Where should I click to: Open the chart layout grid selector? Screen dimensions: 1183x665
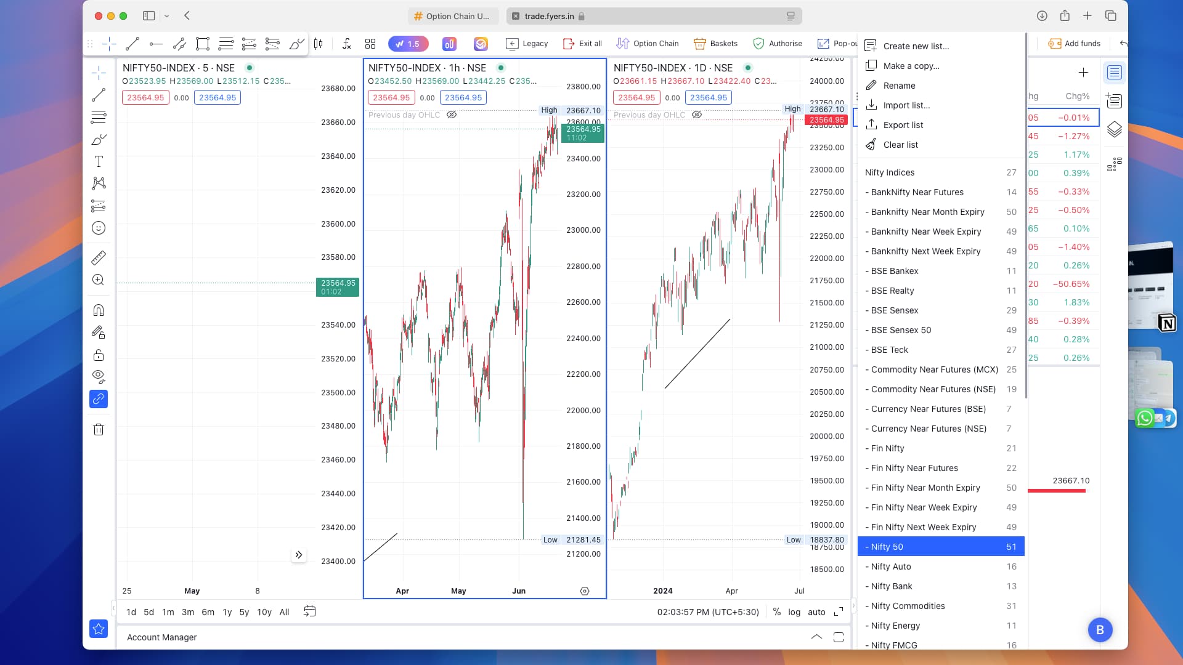370,44
